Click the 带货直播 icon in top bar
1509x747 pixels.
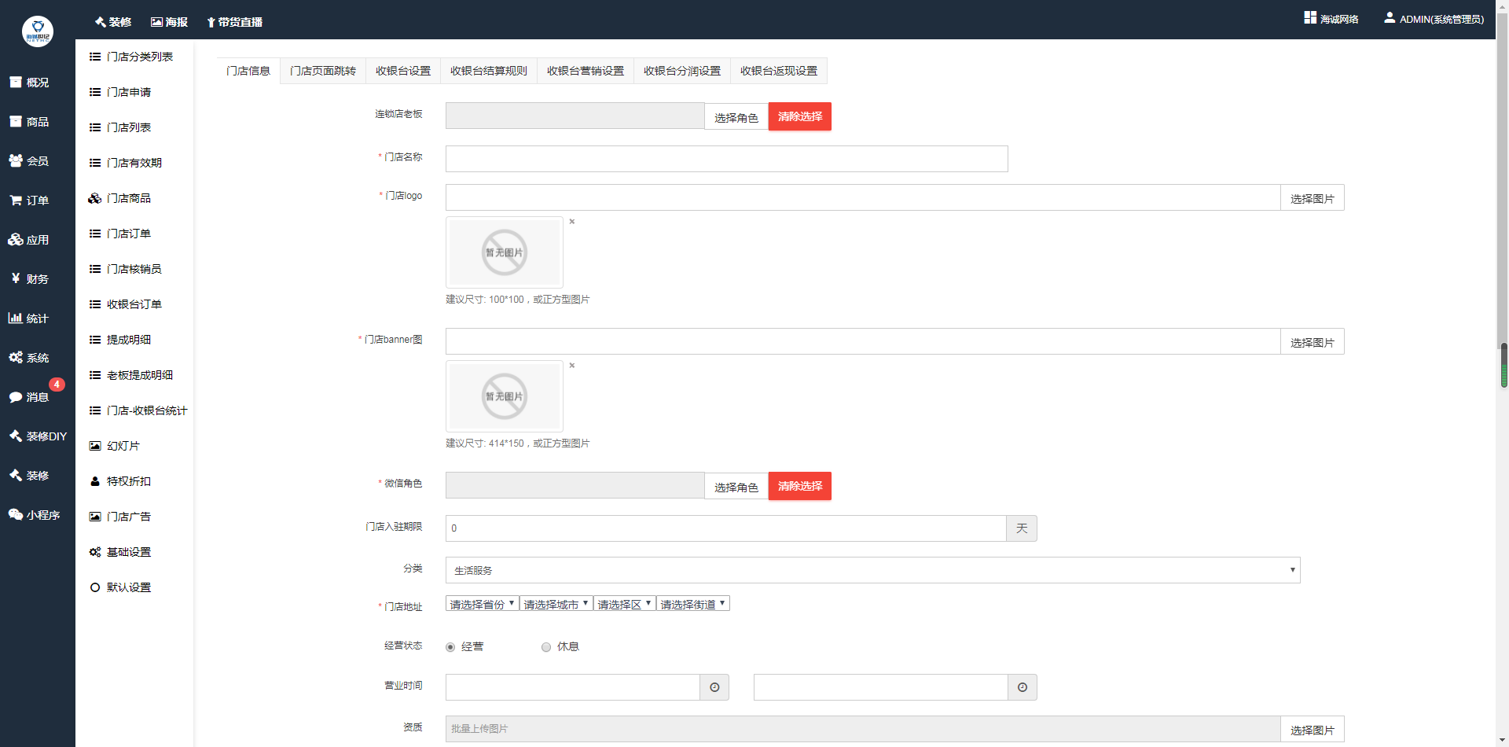tap(211, 22)
